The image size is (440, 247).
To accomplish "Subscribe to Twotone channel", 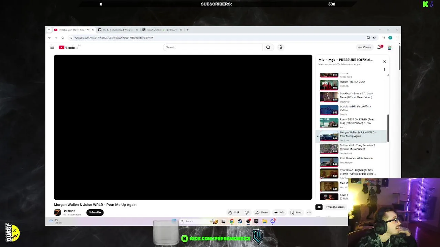I will point(95,212).
